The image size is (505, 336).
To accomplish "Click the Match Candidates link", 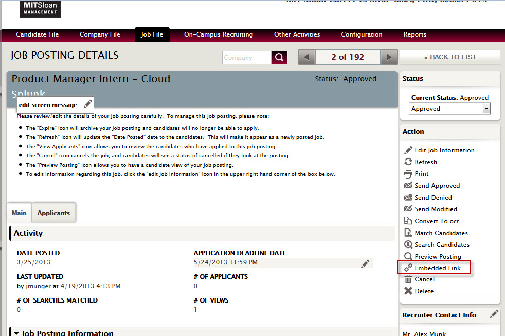I will click(441, 233).
